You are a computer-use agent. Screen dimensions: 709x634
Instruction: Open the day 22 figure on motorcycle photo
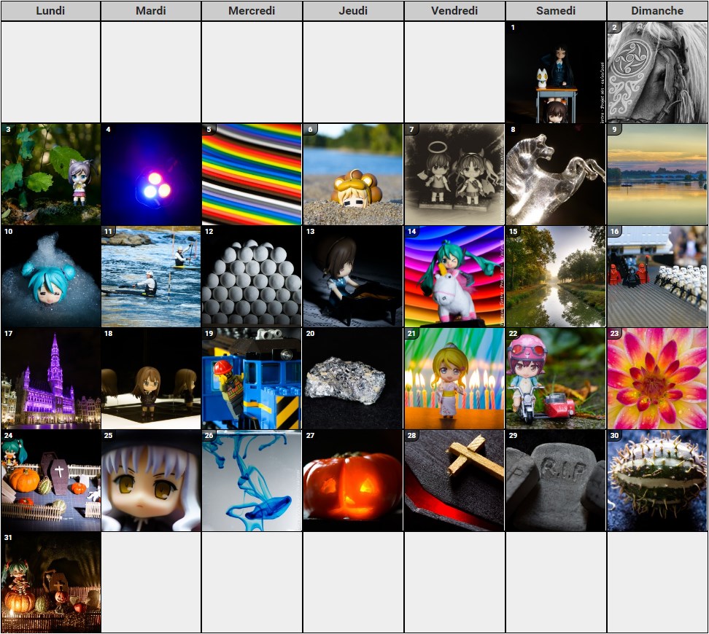tap(555, 379)
